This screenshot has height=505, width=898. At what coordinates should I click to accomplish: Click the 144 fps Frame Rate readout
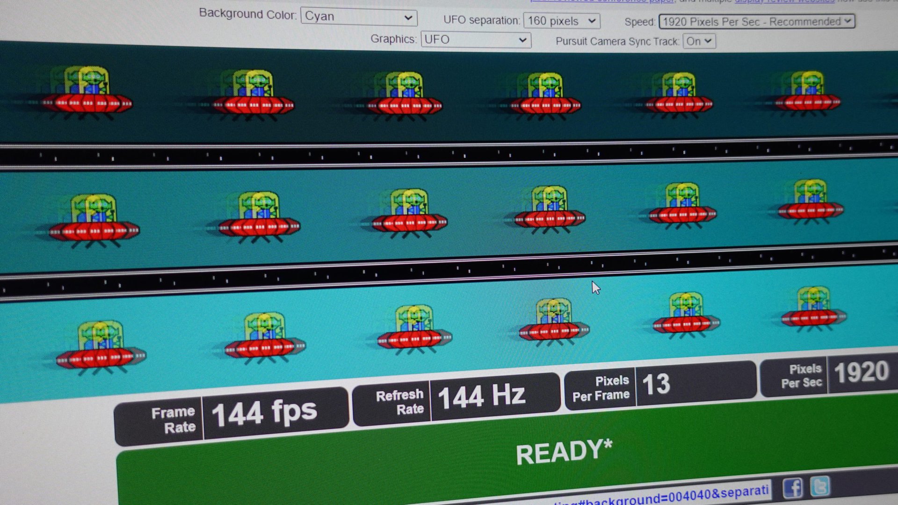pos(264,413)
